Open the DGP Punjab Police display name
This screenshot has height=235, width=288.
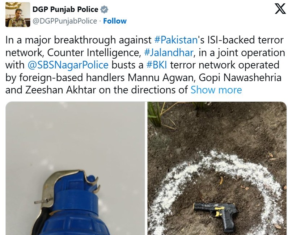(65, 9)
